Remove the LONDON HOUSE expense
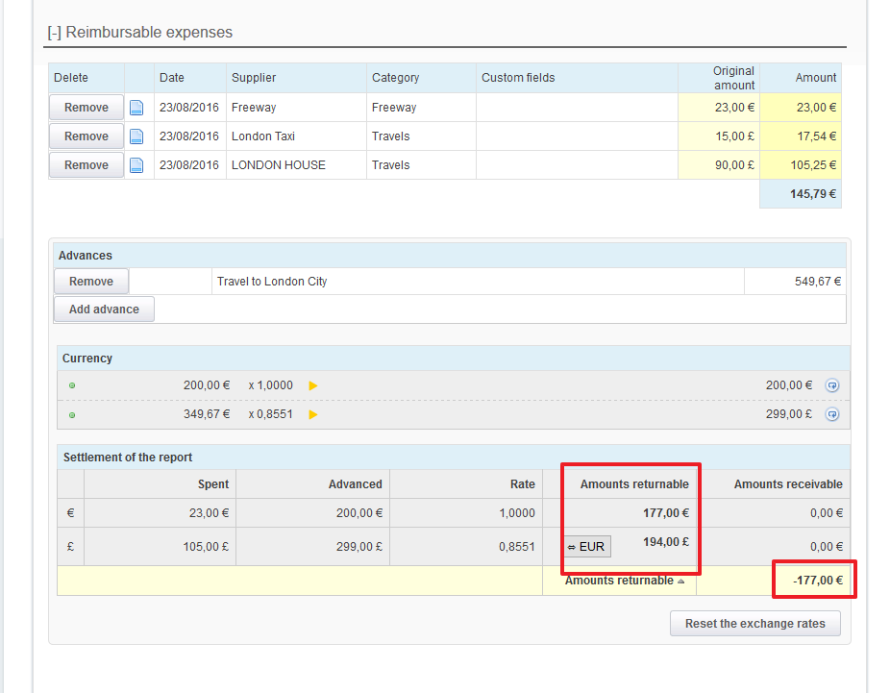This screenshot has width=890, height=693. pos(87,165)
